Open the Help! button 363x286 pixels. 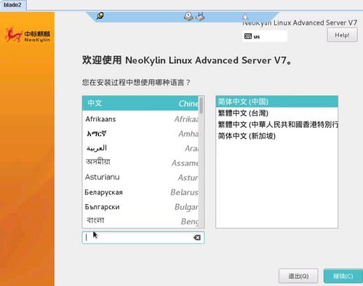pos(342,35)
